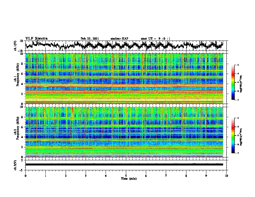The height and width of the screenshot is (197, 255).
Task: Click the ch.1 'Frequency (kHz)' axis label
Action: pos(18,75)
